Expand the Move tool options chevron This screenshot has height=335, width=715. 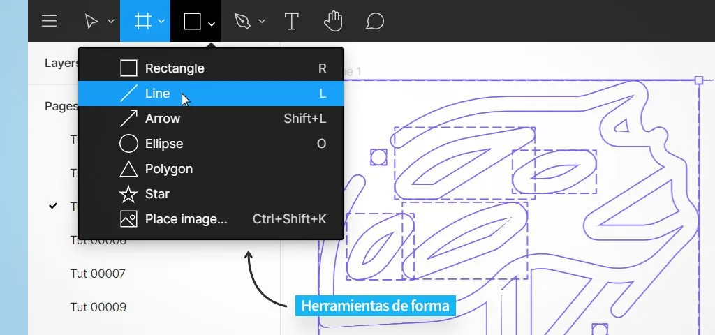pyautogui.click(x=111, y=21)
